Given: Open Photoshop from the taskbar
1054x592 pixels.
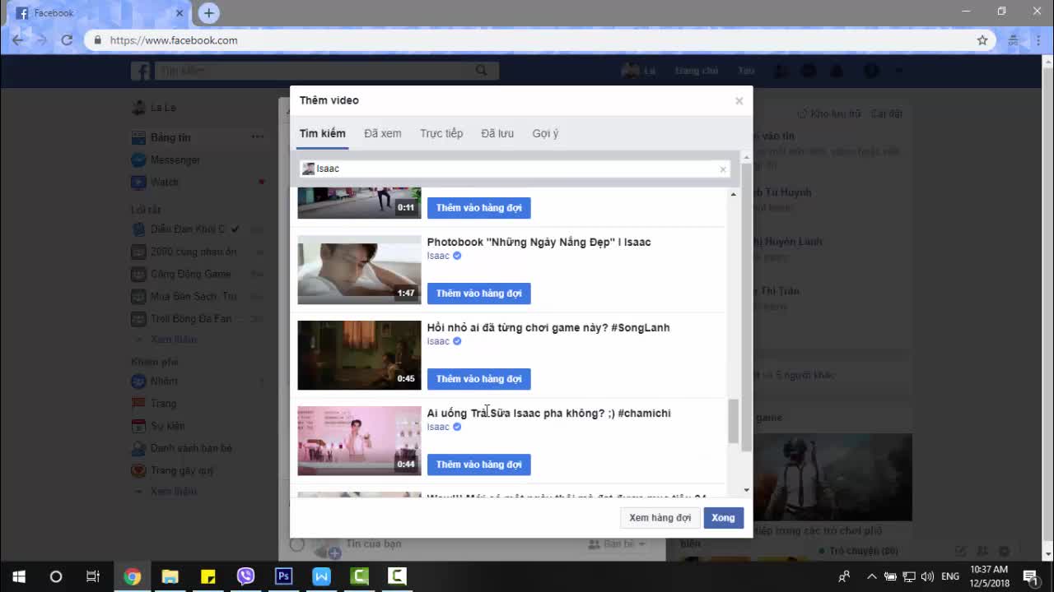Looking at the screenshot, I should point(283,576).
